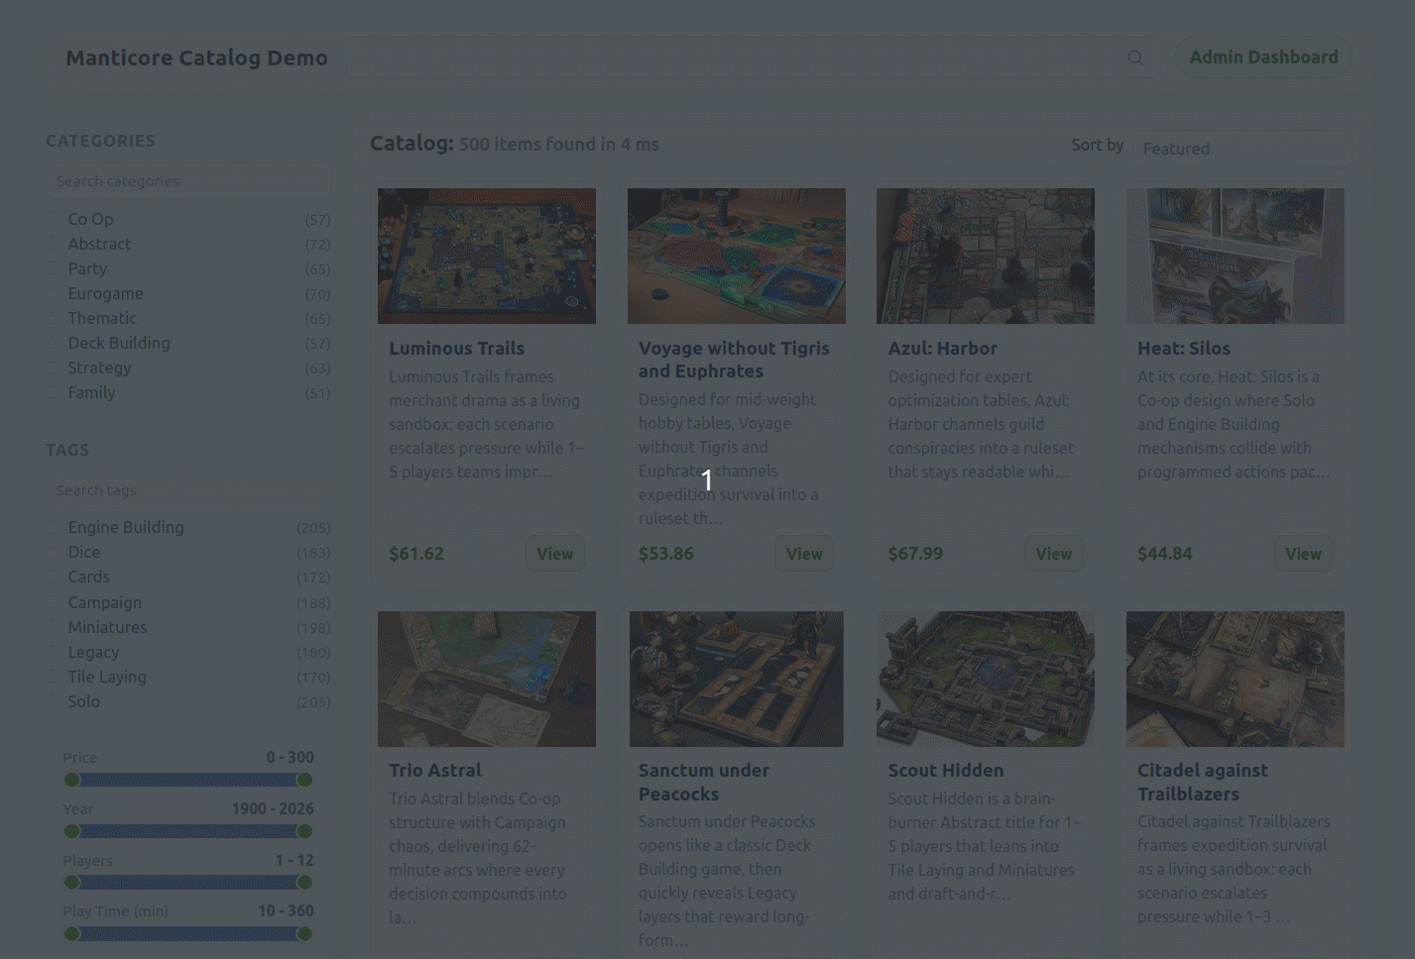Open the Sort by Featured dropdown
Viewport: 1415px width, 959px height.
tap(1242, 149)
